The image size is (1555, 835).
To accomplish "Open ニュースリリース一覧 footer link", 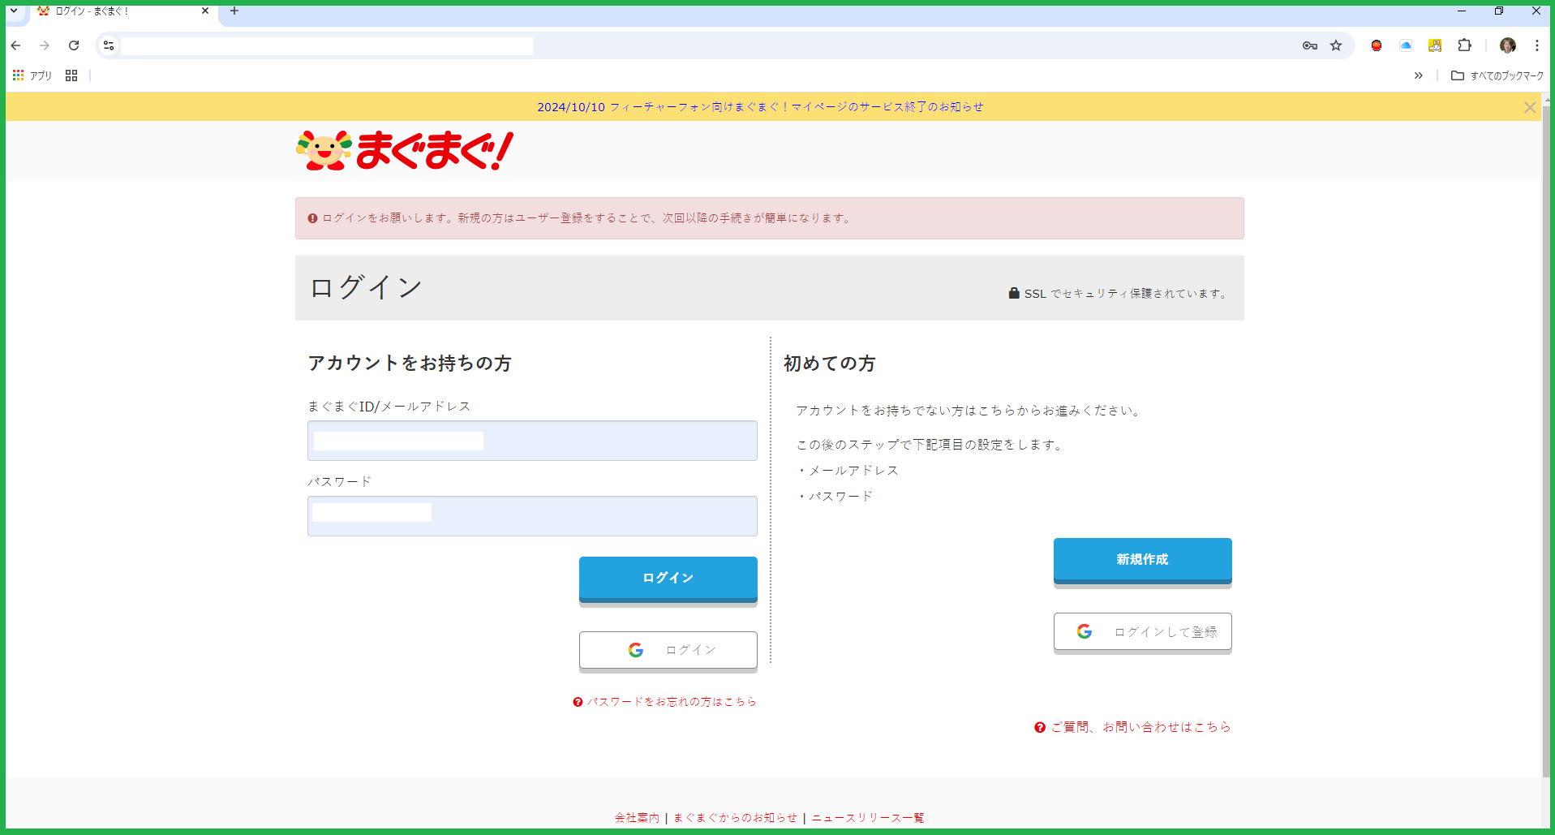I will pyautogui.click(x=868, y=818).
